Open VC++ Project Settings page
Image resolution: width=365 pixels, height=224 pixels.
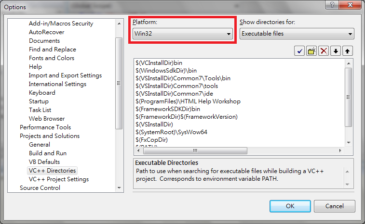coord(58,179)
